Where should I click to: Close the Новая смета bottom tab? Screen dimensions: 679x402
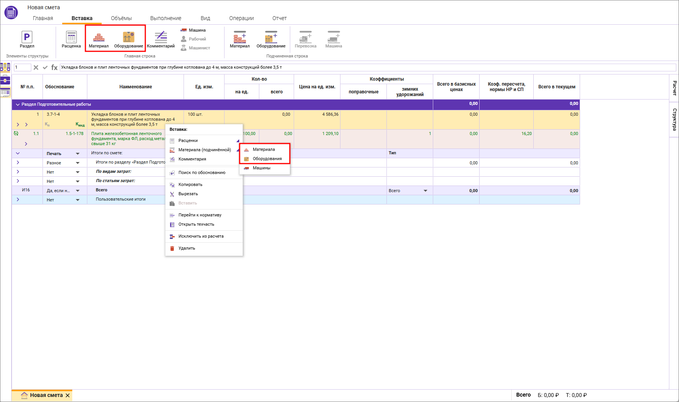point(68,395)
